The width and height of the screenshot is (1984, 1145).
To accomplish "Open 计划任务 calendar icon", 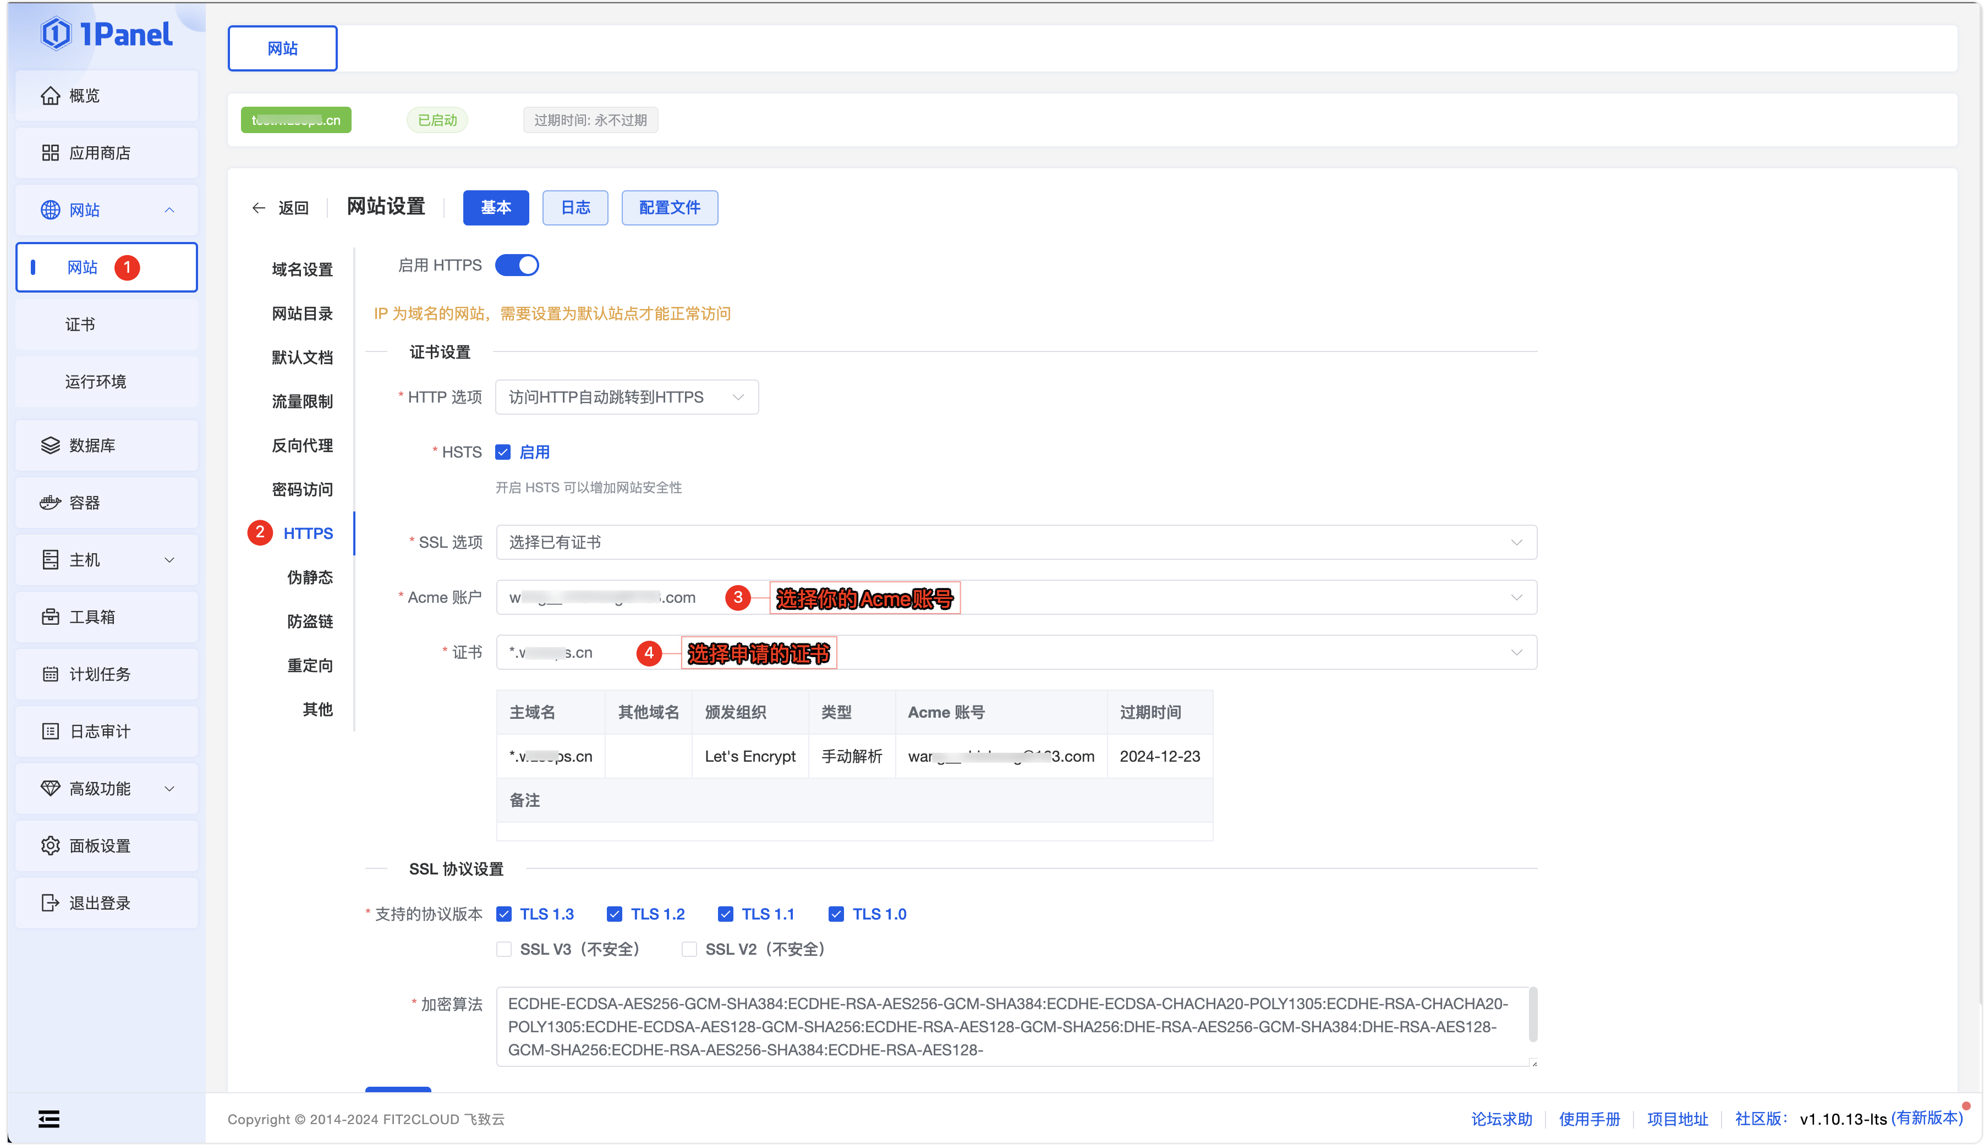I will pyautogui.click(x=51, y=674).
